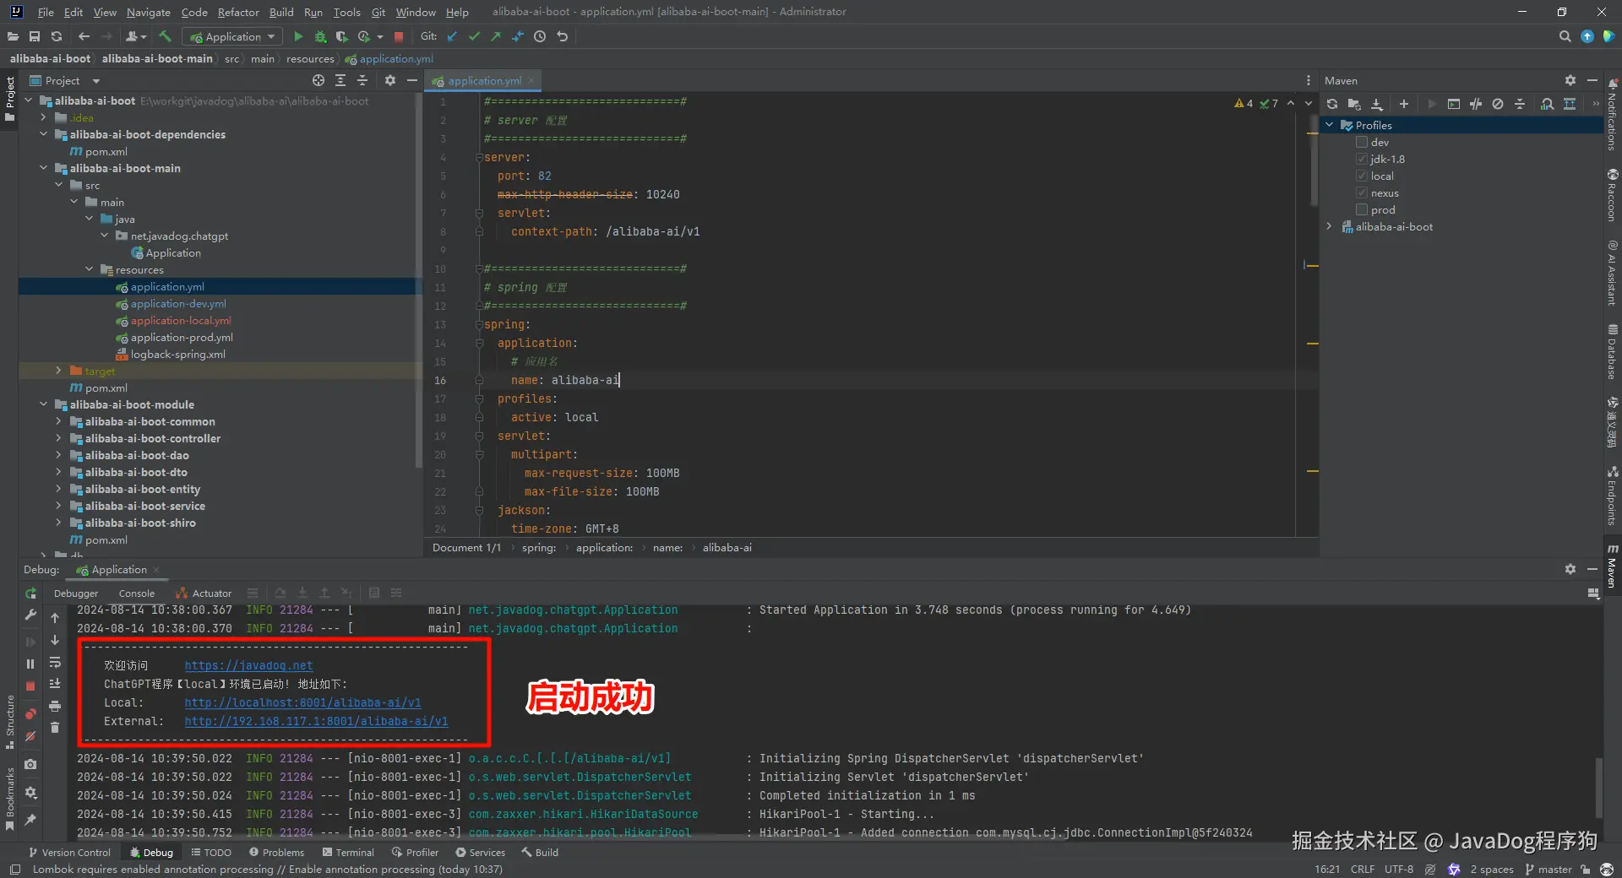This screenshot has height=878, width=1622.
Task: Click the Reload Maven Projects icon
Action: [1332, 104]
